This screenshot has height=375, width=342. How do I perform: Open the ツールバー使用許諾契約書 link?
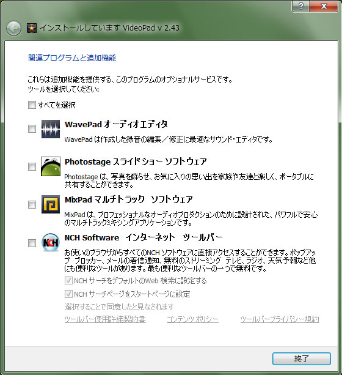(x=105, y=319)
